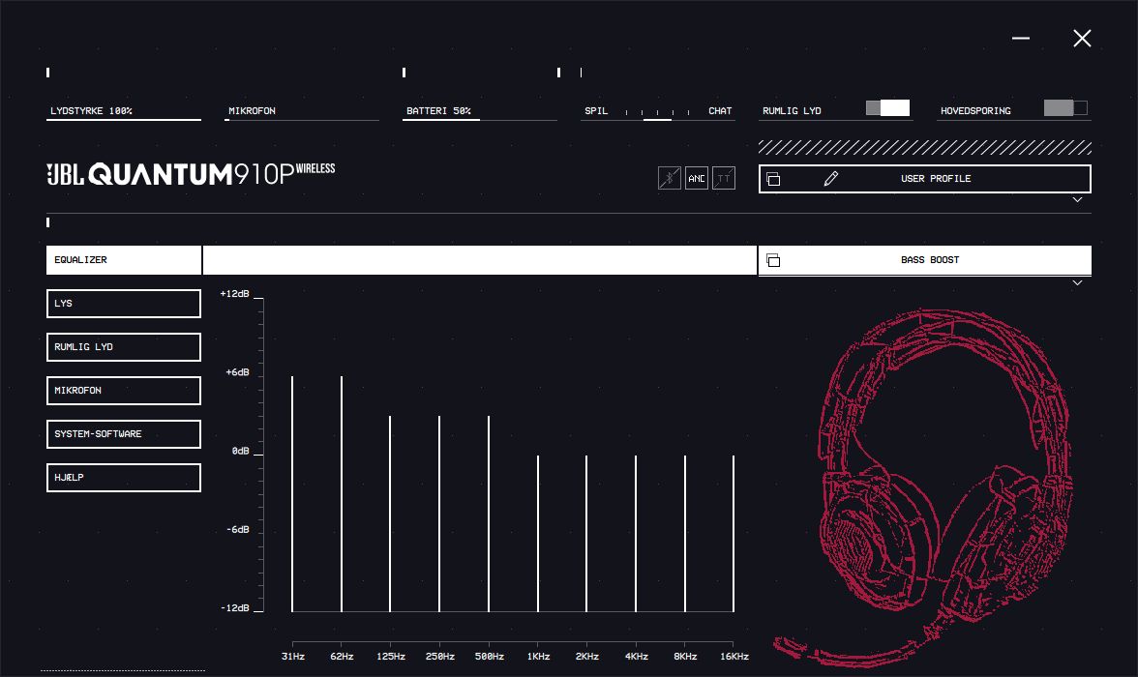Click the red headset illustration
The height and width of the screenshot is (677, 1138).
pyautogui.click(x=925, y=486)
